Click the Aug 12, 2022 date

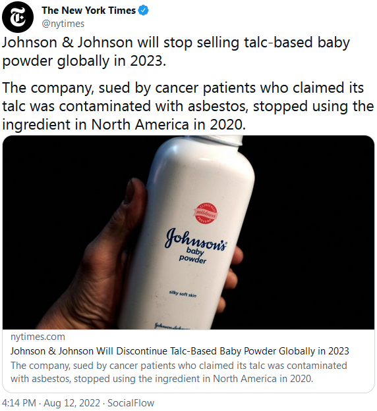[72, 403]
